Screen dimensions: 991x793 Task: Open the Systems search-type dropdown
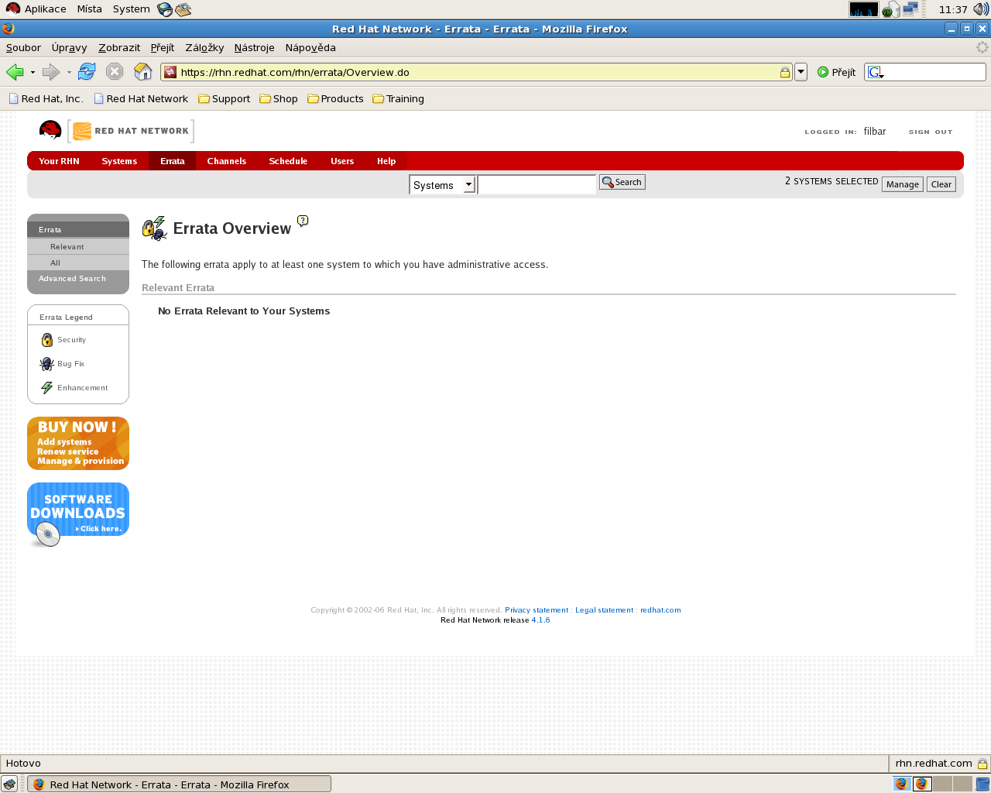point(468,185)
